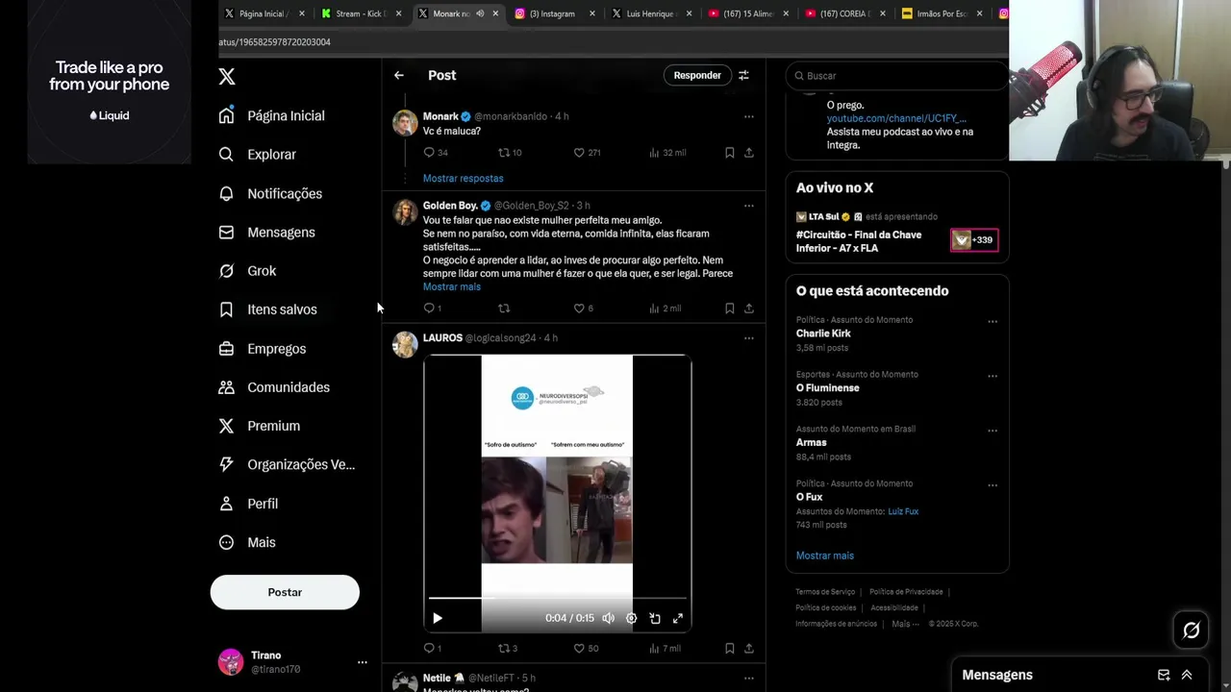Viewport: 1231px width, 692px height.
Task: Bookmark Monark's post
Action: click(730, 152)
